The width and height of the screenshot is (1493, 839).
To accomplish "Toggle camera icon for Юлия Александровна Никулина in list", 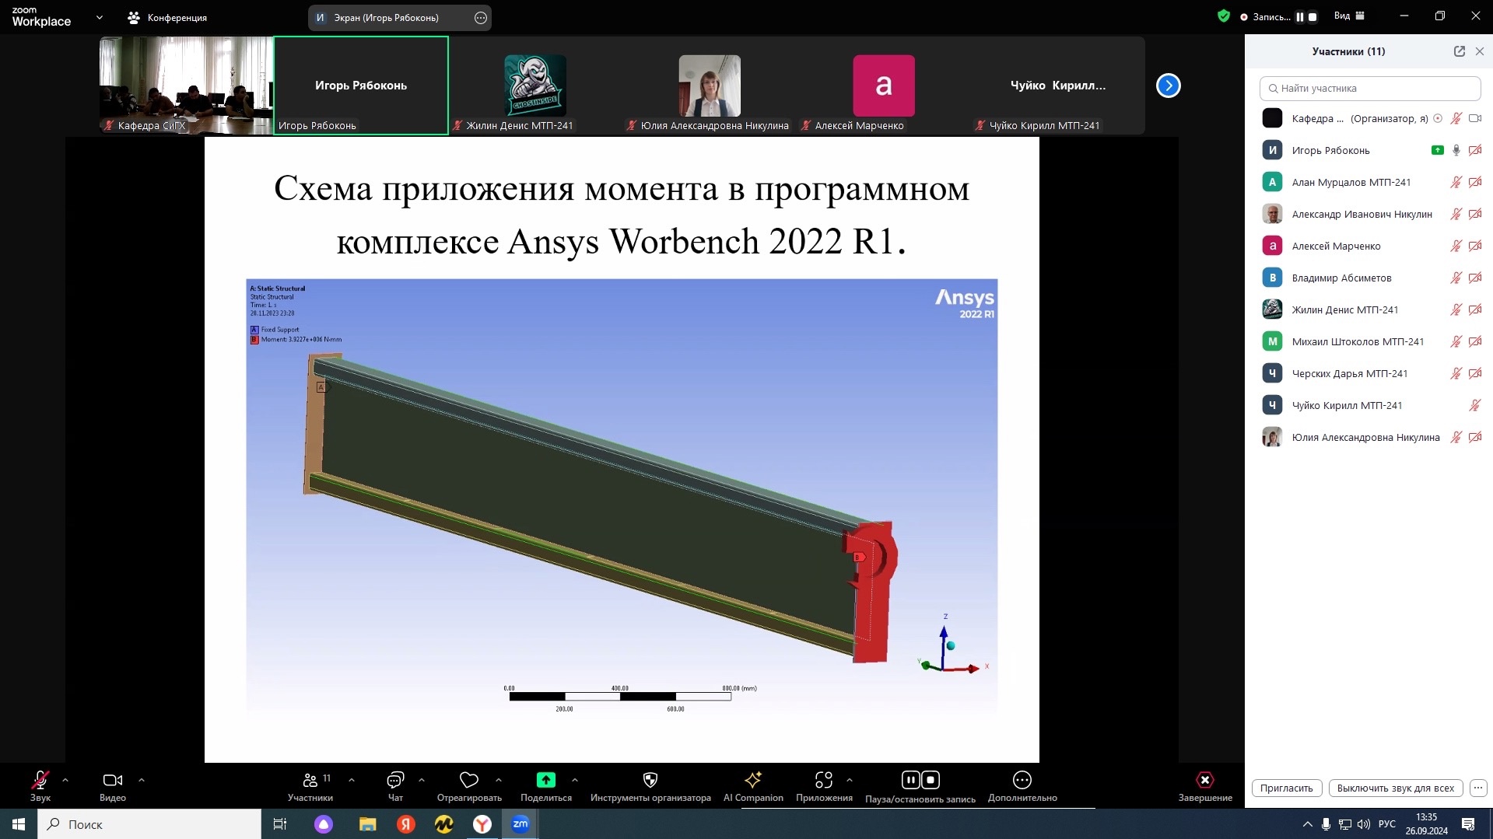I will click(x=1475, y=437).
